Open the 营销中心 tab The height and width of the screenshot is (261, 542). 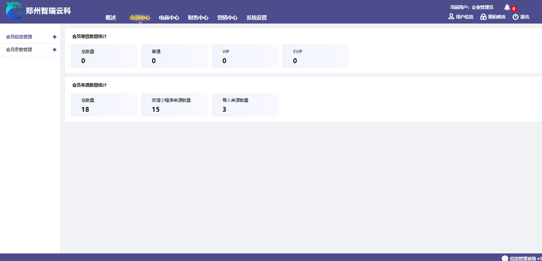click(227, 18)
